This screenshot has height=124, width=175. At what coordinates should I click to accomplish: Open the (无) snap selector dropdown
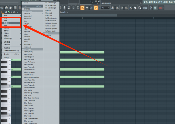tap(105, 8)
